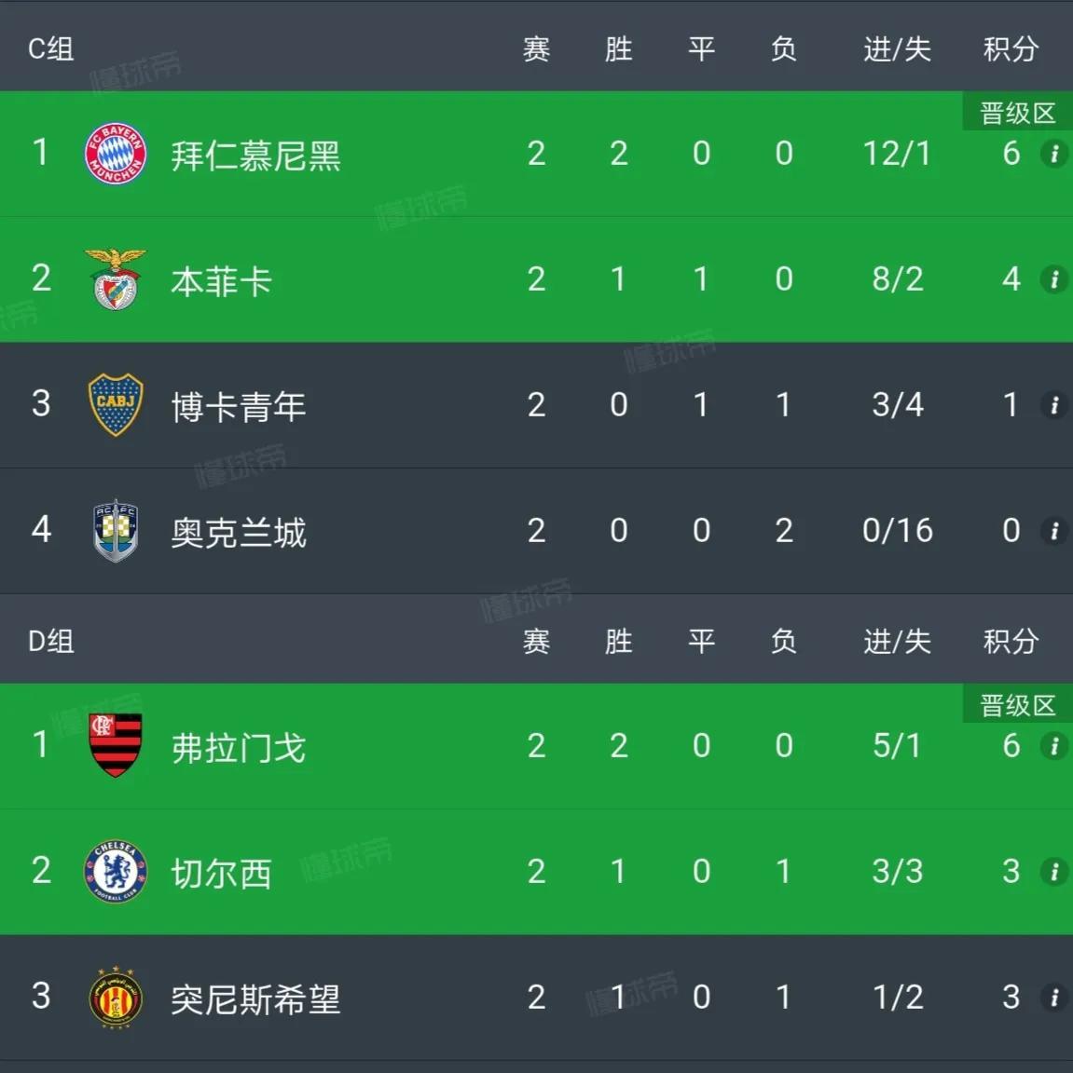Click the Chelsea club crest
The image size is (1073, 1073).
(116, 871)
